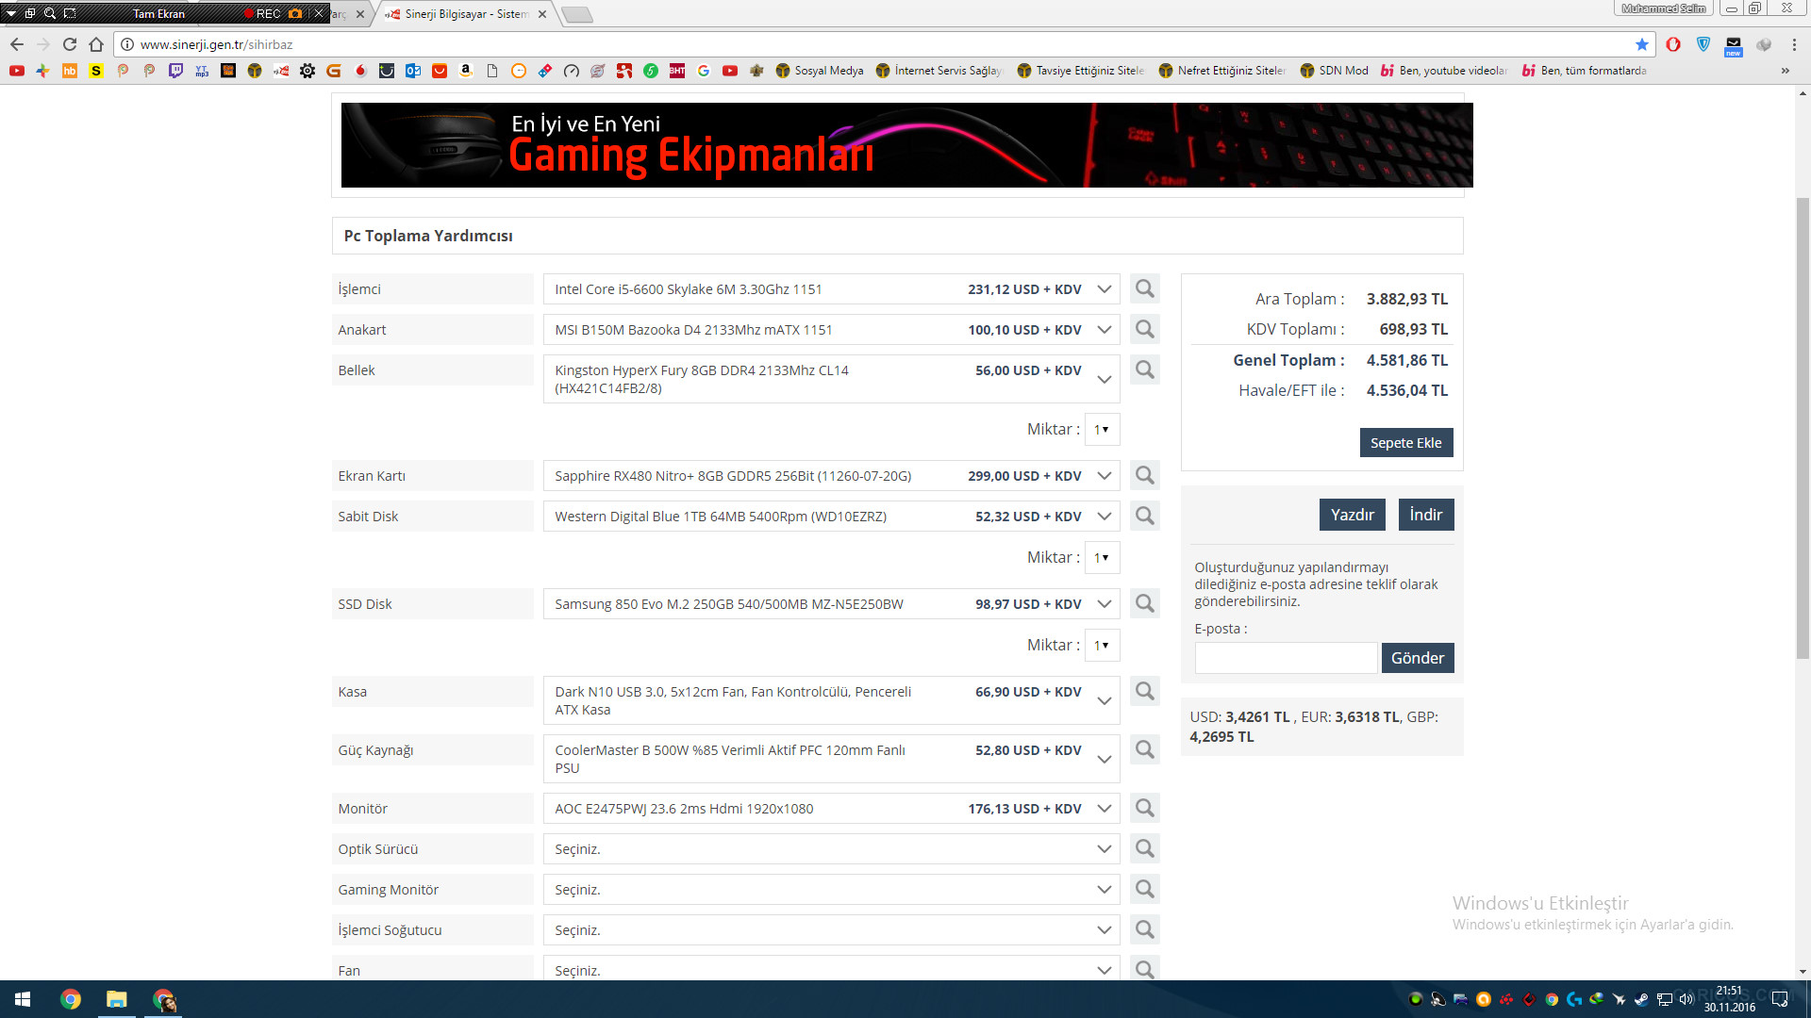This screenshot has width=1811, height=1018.
Task: Click the Sepete Ekle button
Action: (x=1405, y=443)
